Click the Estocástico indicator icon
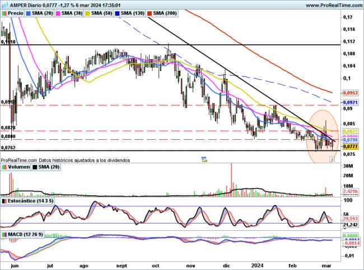Image resolution: width=364 pixels, height=270 pixels. click(4, 201)
